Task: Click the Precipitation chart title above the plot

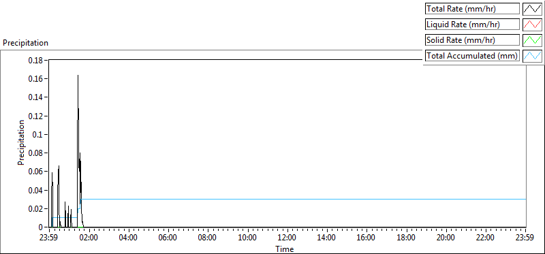Action: coord(25,43)
